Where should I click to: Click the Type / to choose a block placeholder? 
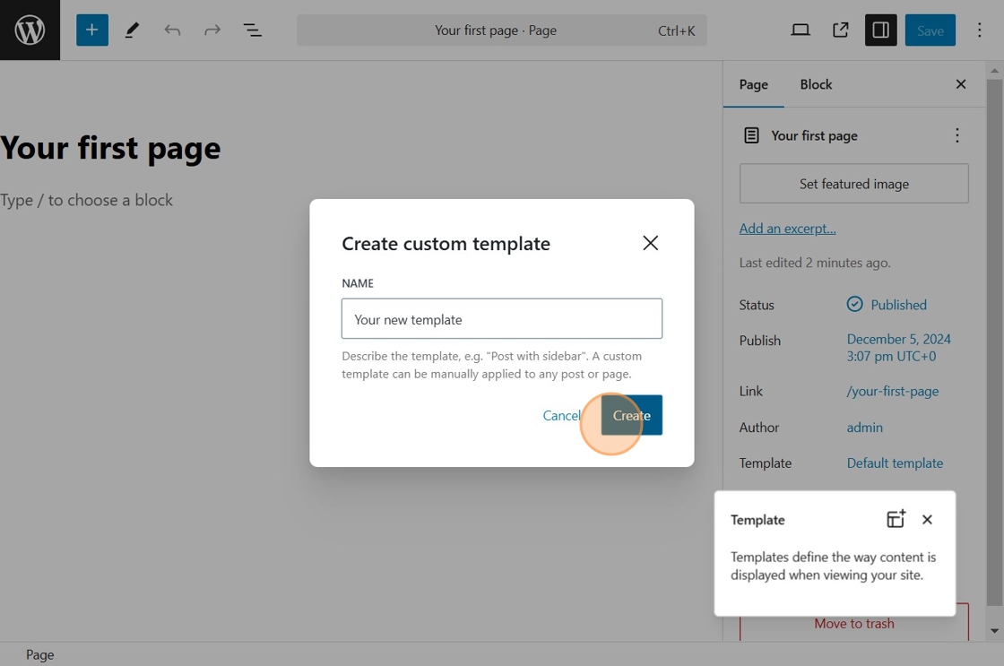click(x=86, y=201)
